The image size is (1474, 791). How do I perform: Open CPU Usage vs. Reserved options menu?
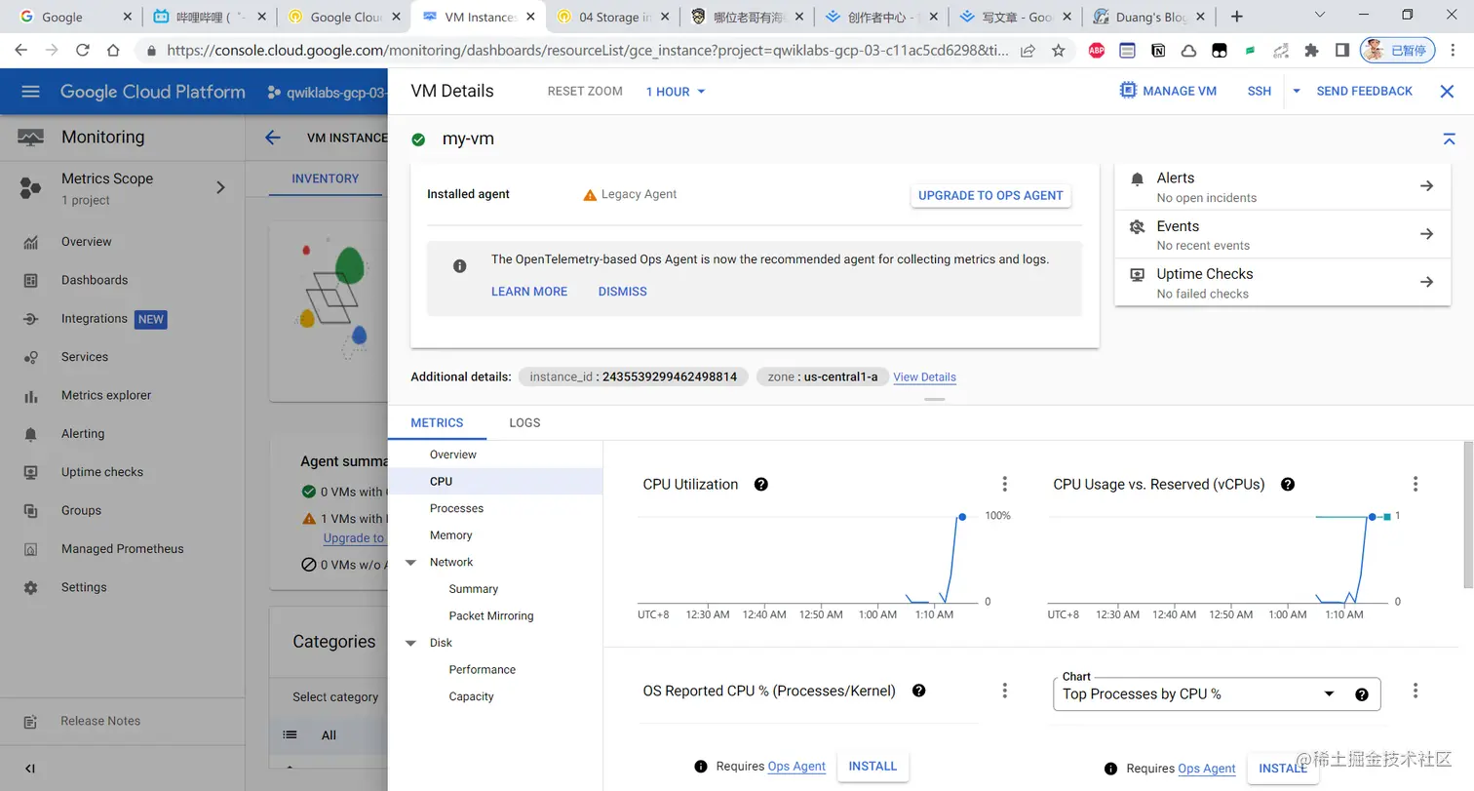1416,484
